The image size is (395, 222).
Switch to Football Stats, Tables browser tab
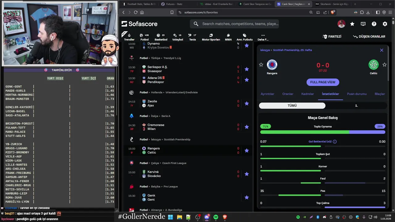139,4
